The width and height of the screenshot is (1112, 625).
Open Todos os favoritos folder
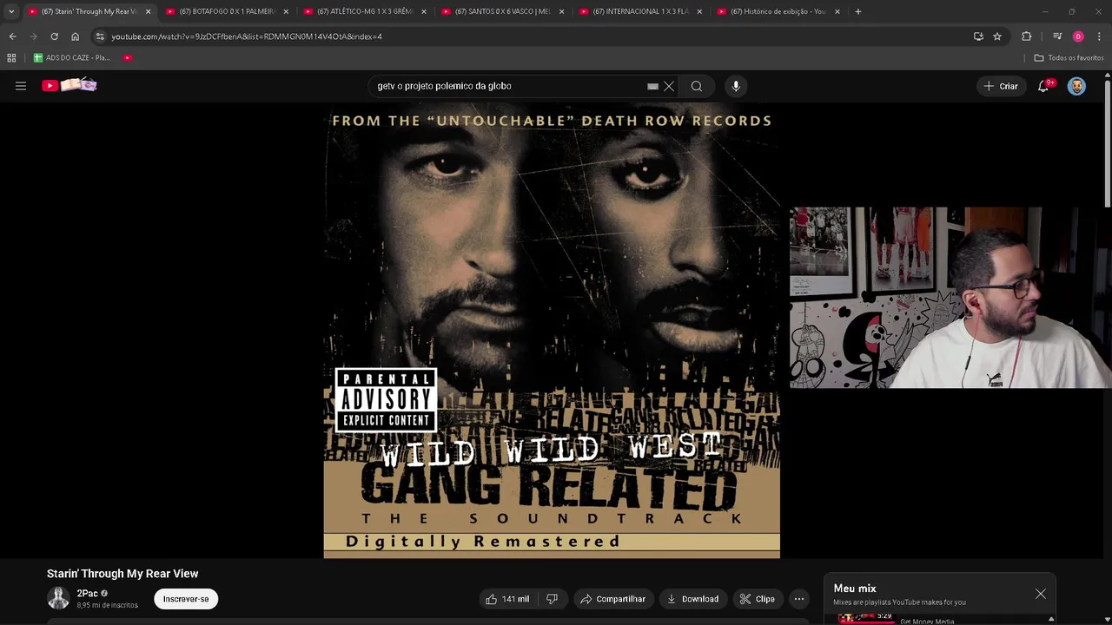tap(1069, 58)
